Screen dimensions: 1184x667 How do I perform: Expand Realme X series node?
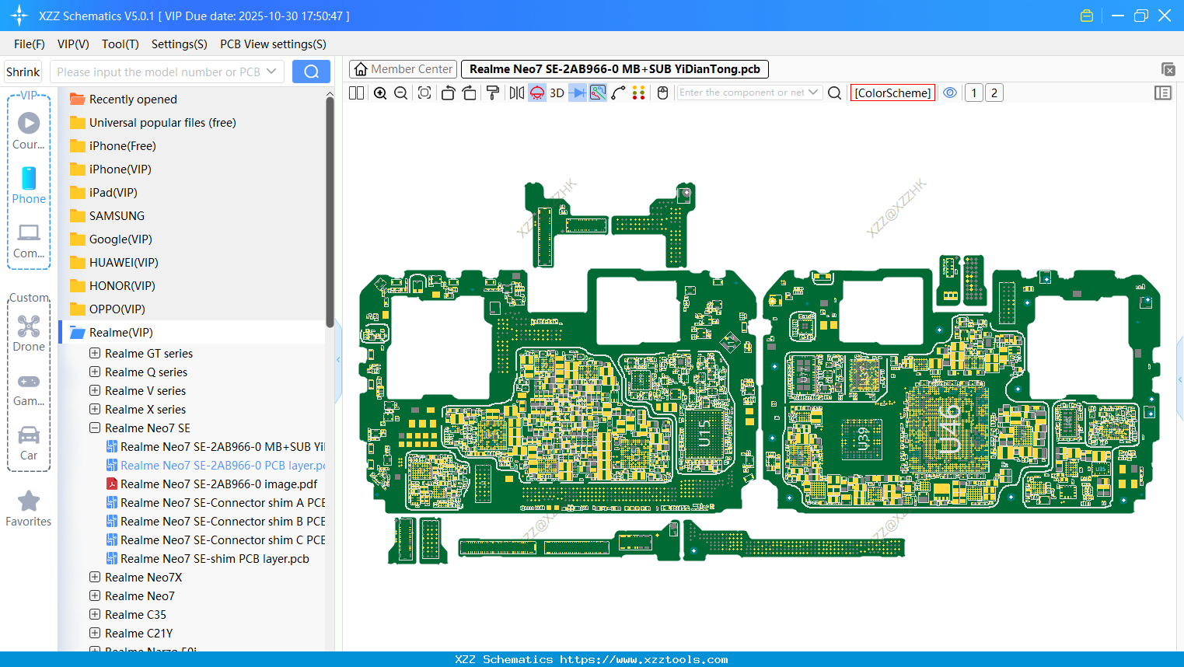[x=95, y=409]
